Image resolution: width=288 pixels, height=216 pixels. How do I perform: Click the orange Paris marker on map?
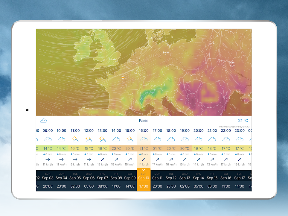(123, 77)
